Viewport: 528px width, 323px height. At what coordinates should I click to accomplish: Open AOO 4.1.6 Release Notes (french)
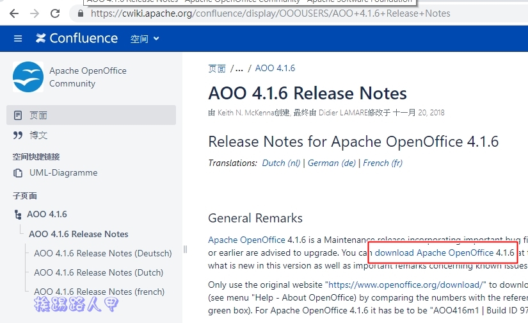(x=99, y=292)
